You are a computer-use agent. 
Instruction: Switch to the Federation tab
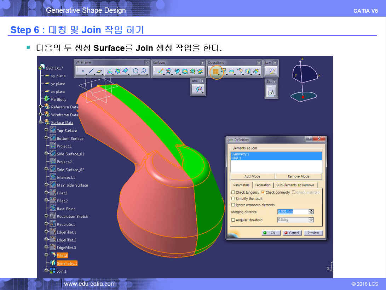click(263, 185)
